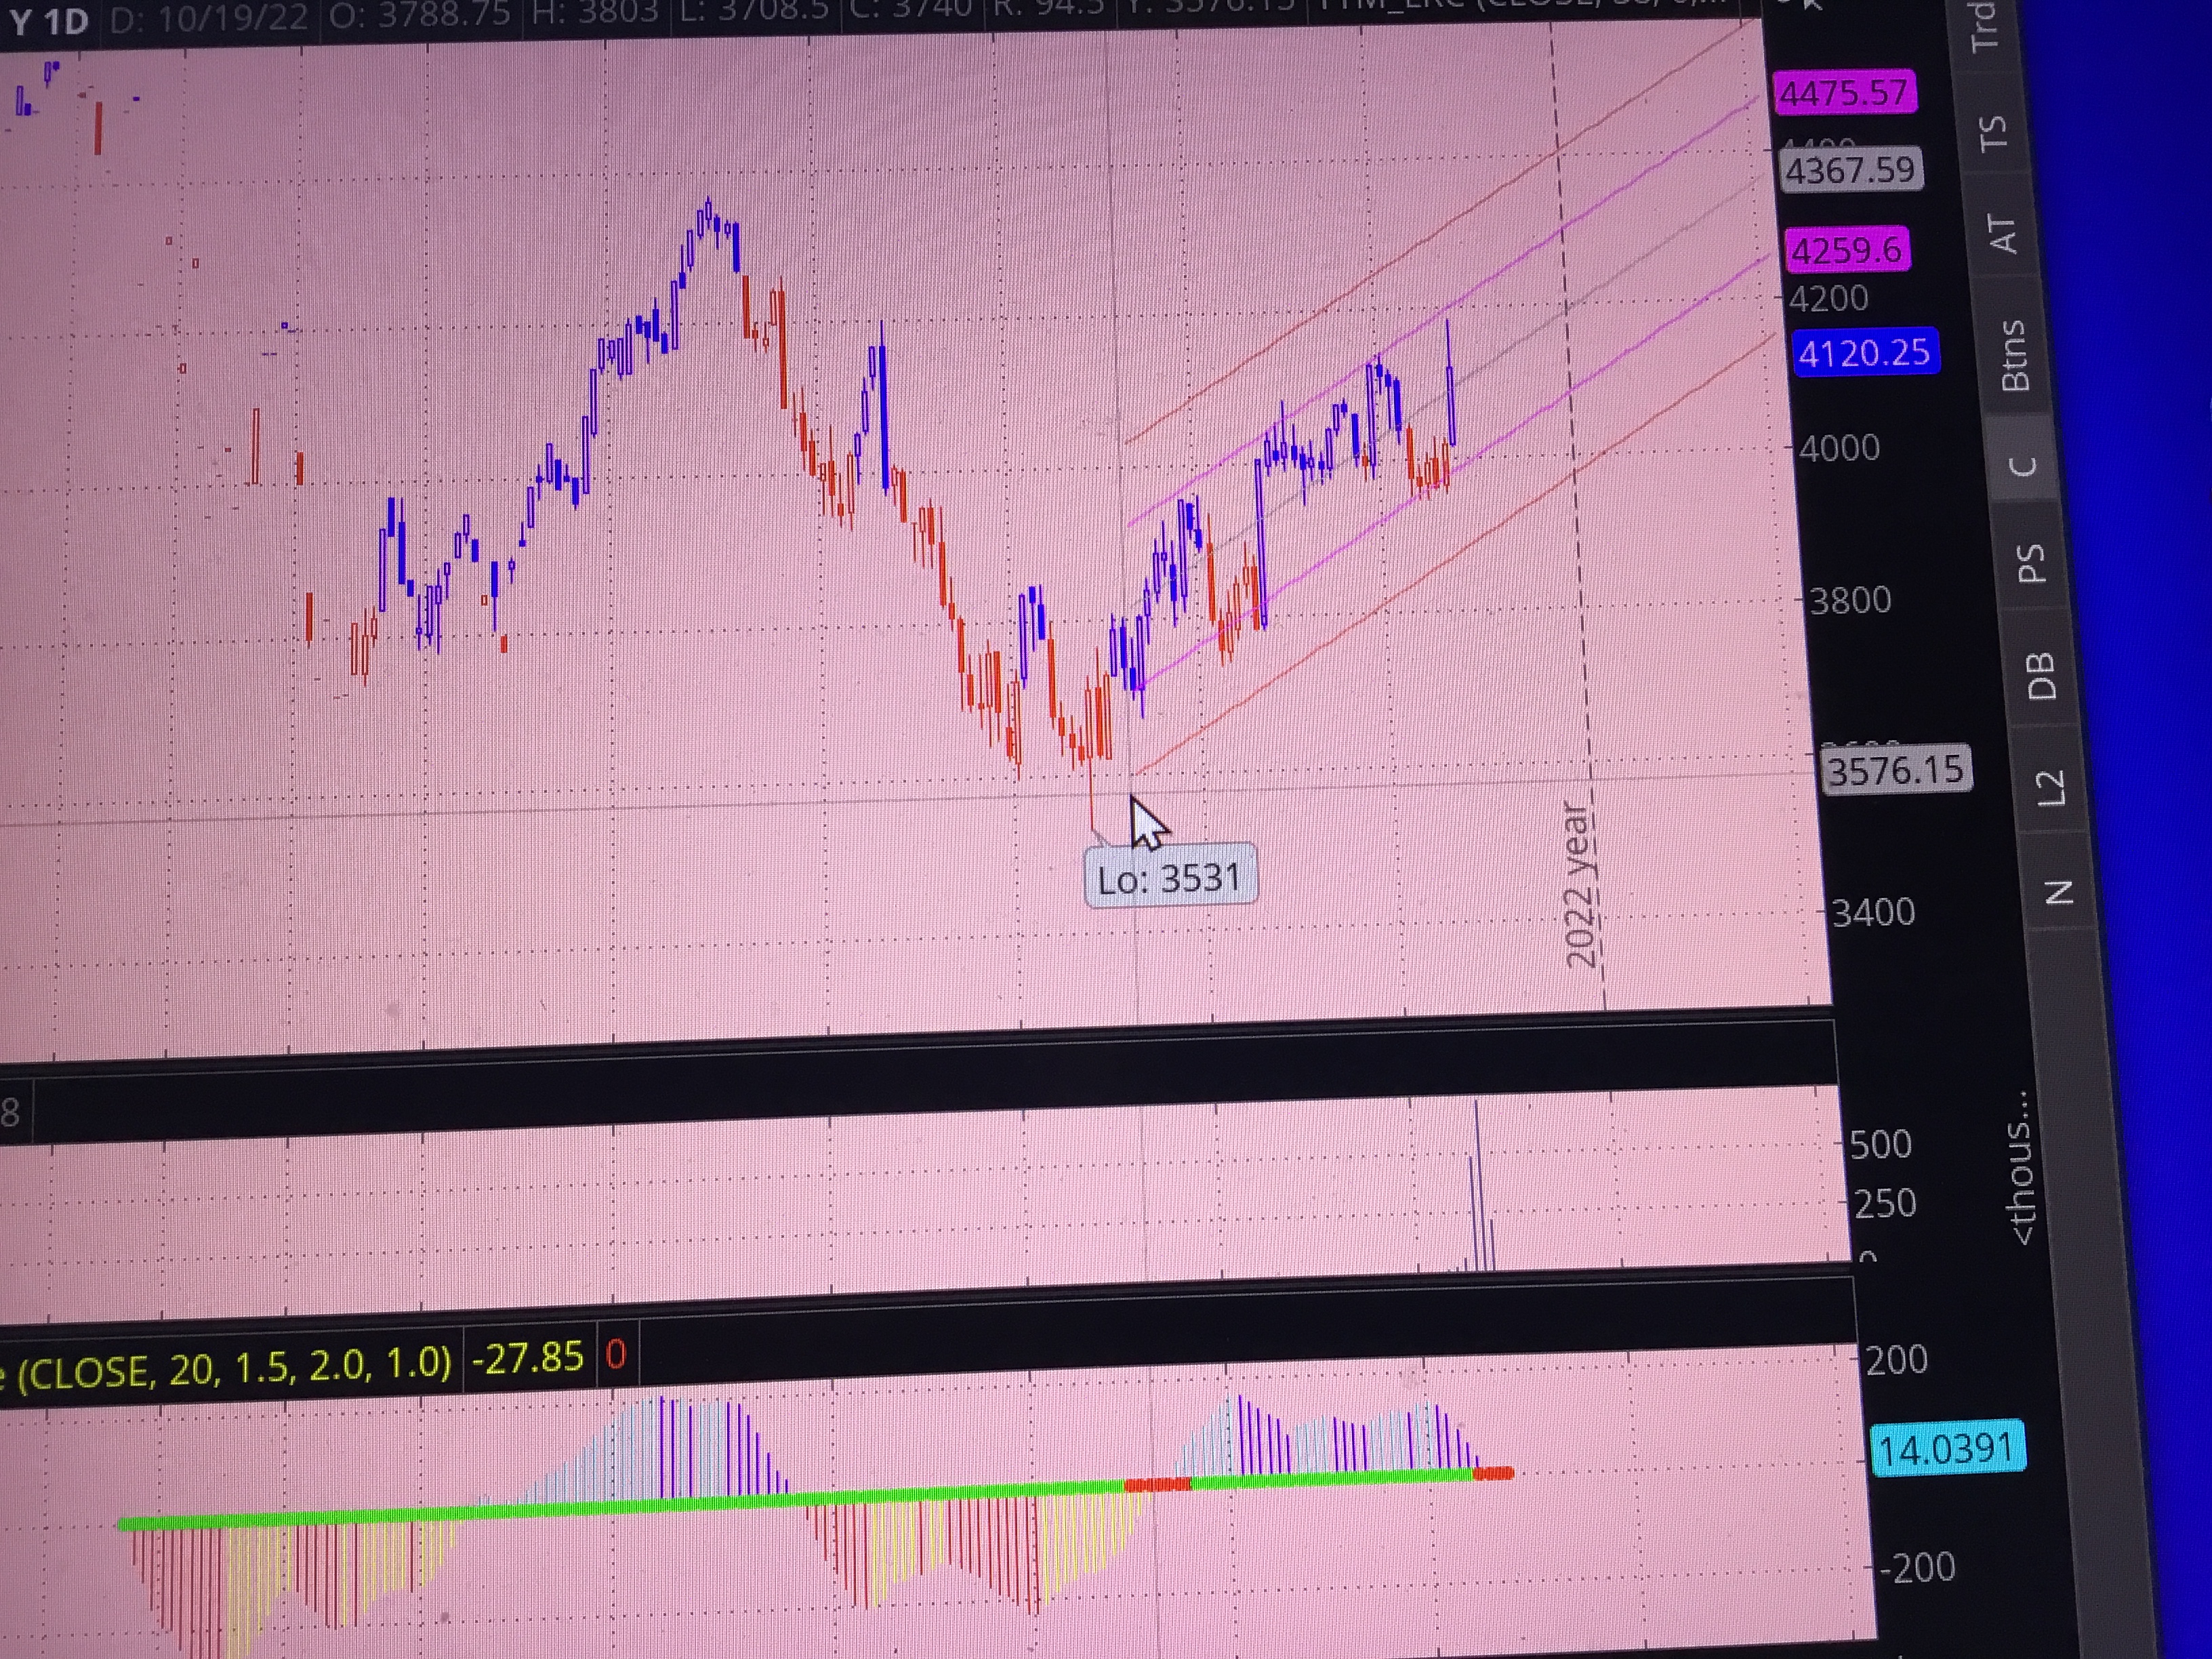Click the -200 indicator axis label
Image resolution: width=2212 pixels, height=1659 pixels.
[x=1918, y=1568]
